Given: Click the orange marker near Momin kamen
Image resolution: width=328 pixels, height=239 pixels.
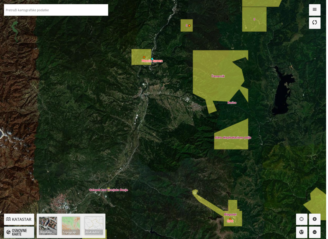Looking at the screenshot, I should coord(144,57).
